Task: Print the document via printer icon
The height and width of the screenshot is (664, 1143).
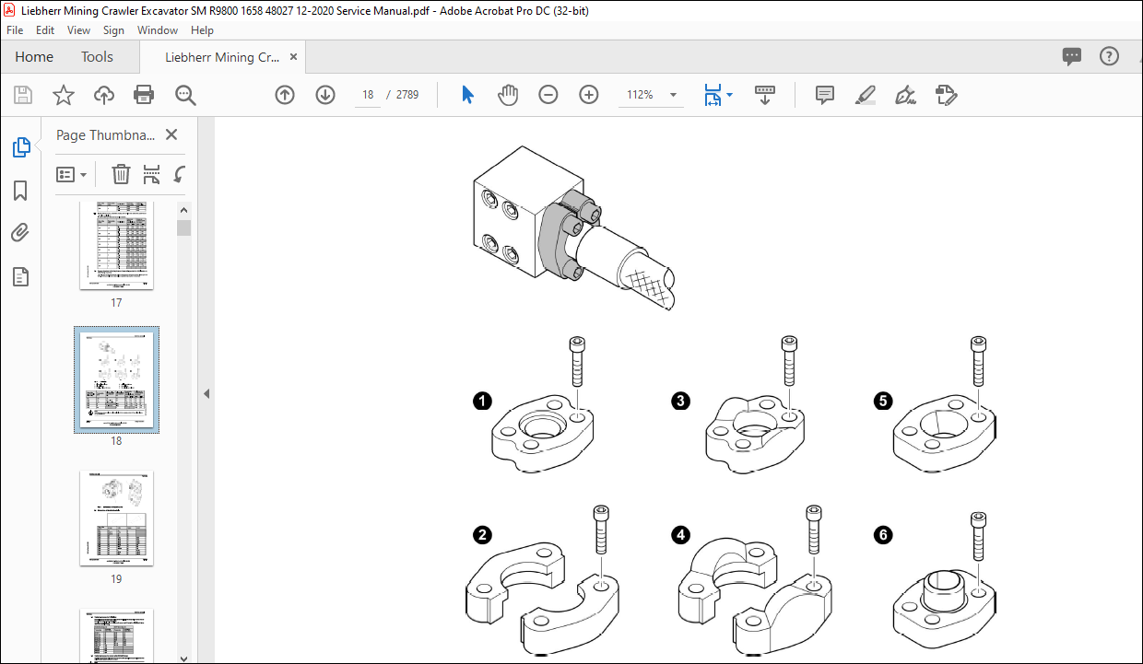Action: (x=144, y=95)
